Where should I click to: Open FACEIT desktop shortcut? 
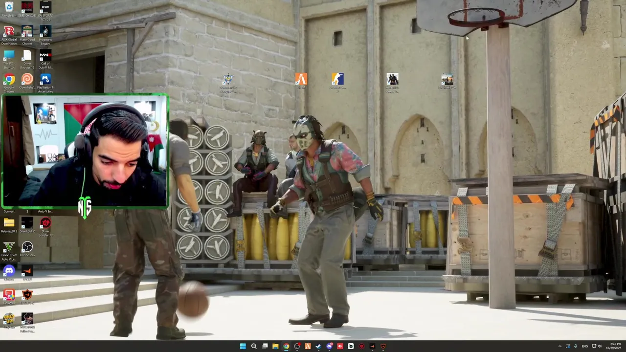click(x=27, y=273)
